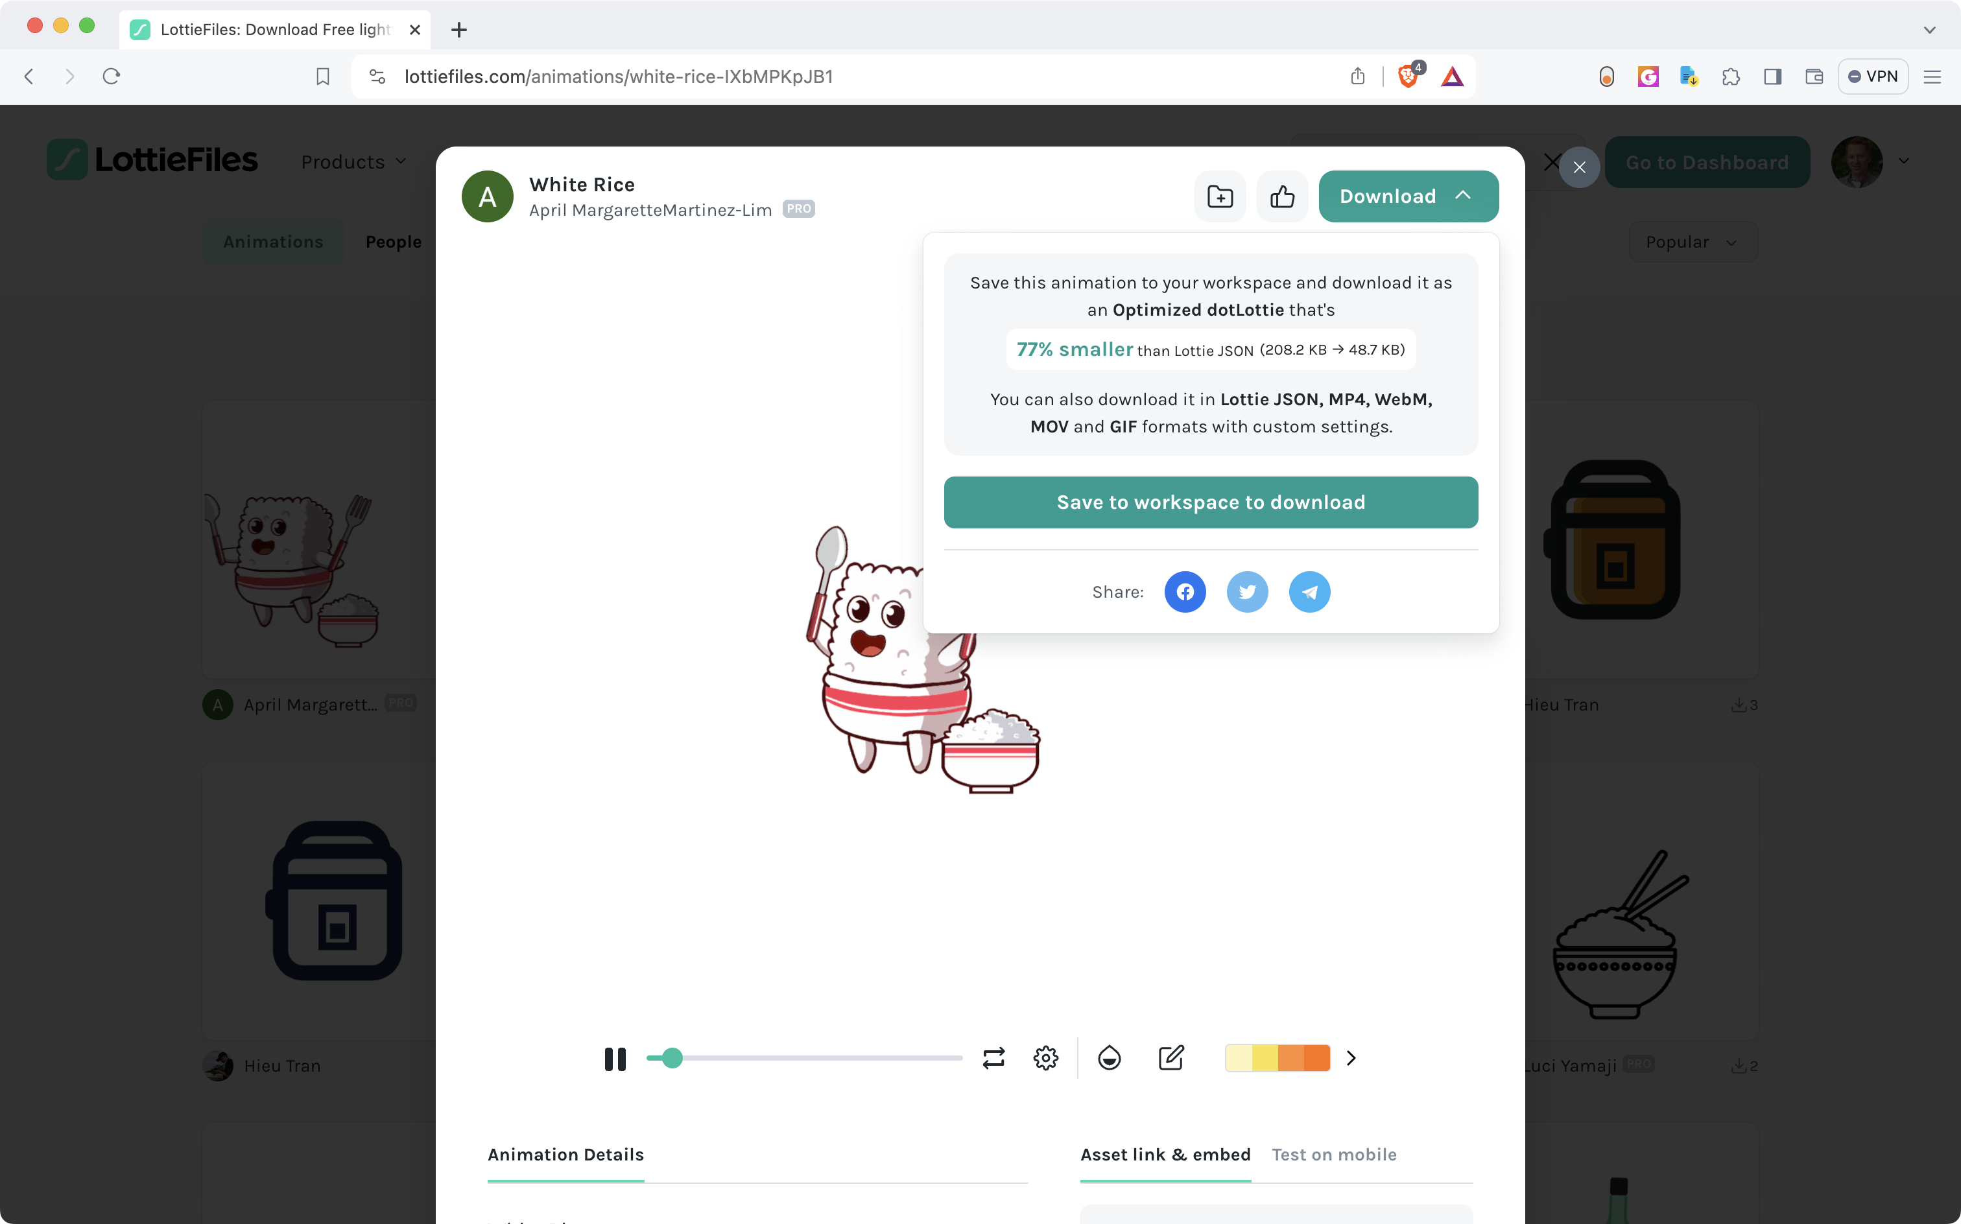Share the animation on Twitter
1961x1224 pixels.
[x=1247, y=592]
